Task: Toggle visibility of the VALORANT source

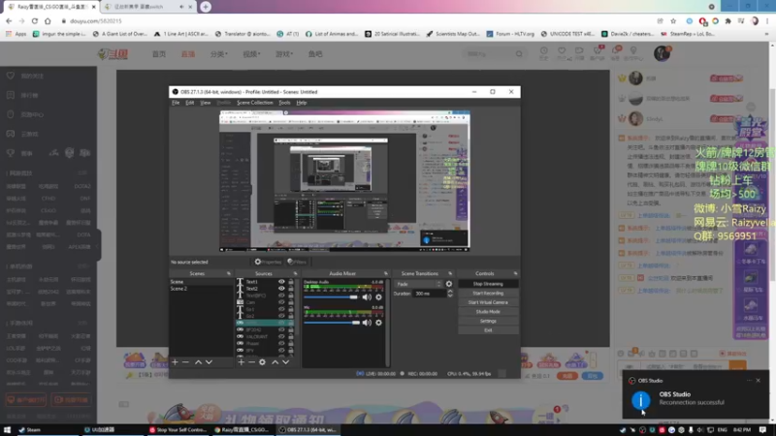Action: (x=281, y=336)
